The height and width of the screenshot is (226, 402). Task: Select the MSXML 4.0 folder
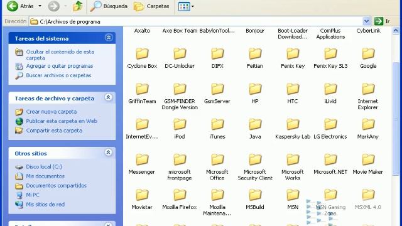(368, 200)
